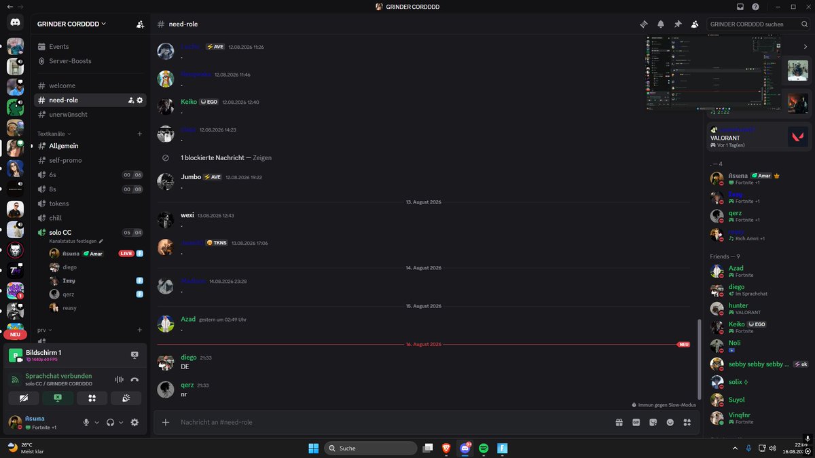815x458 pixels.
Task: Collapse the Textkanäle category
Action: (54, 134)
